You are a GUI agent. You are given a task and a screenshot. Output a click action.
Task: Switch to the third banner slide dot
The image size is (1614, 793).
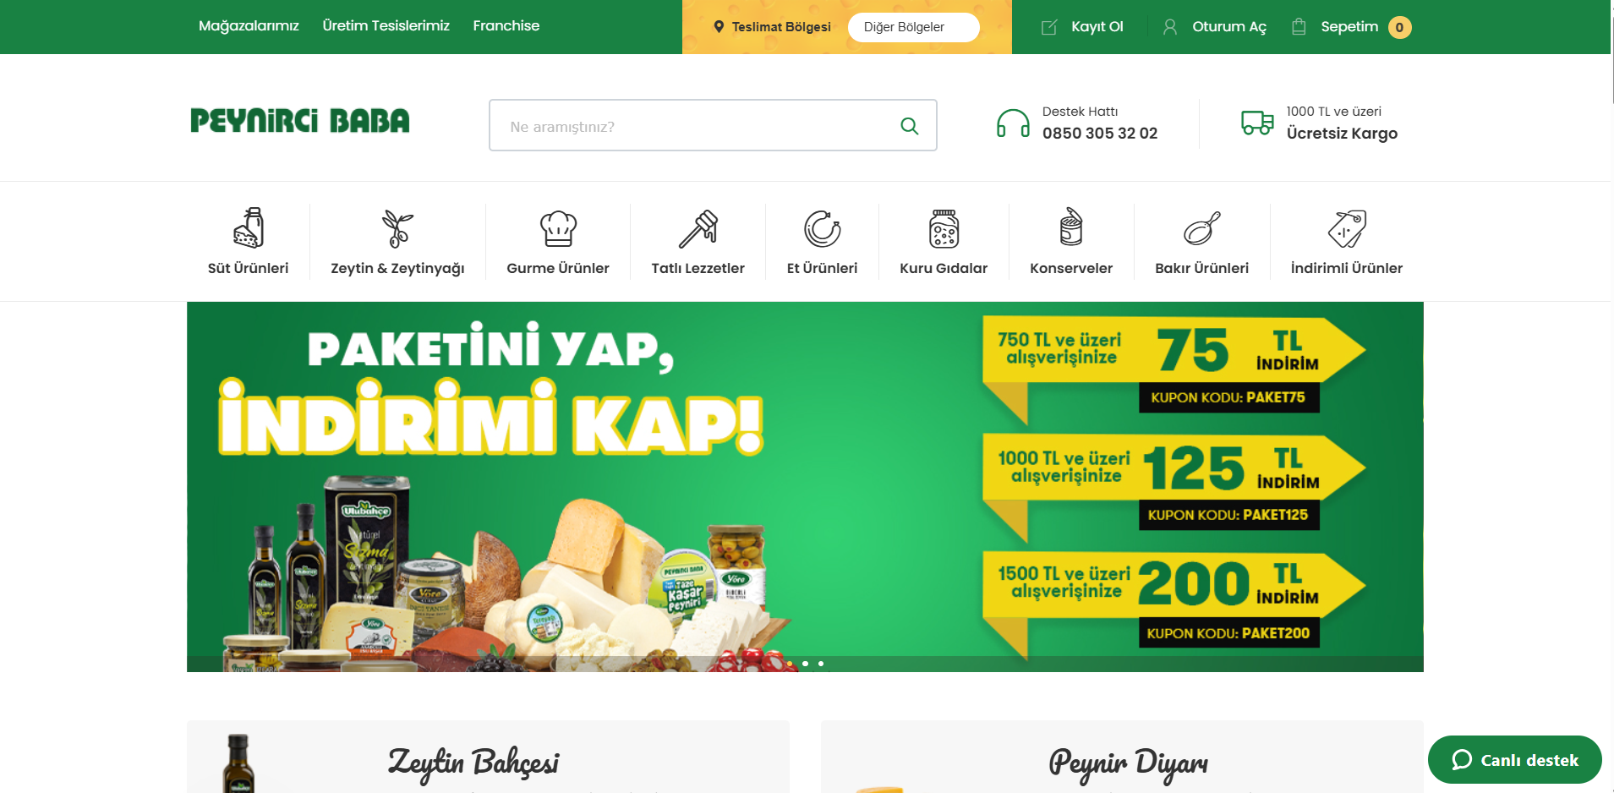coord(821,664)
